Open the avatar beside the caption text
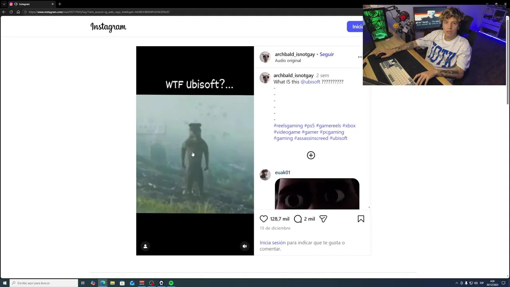Viewport: 510px width, 287px height. tap(265, 78)
